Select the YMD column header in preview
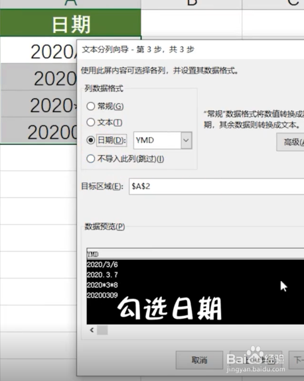 [195, 254]
